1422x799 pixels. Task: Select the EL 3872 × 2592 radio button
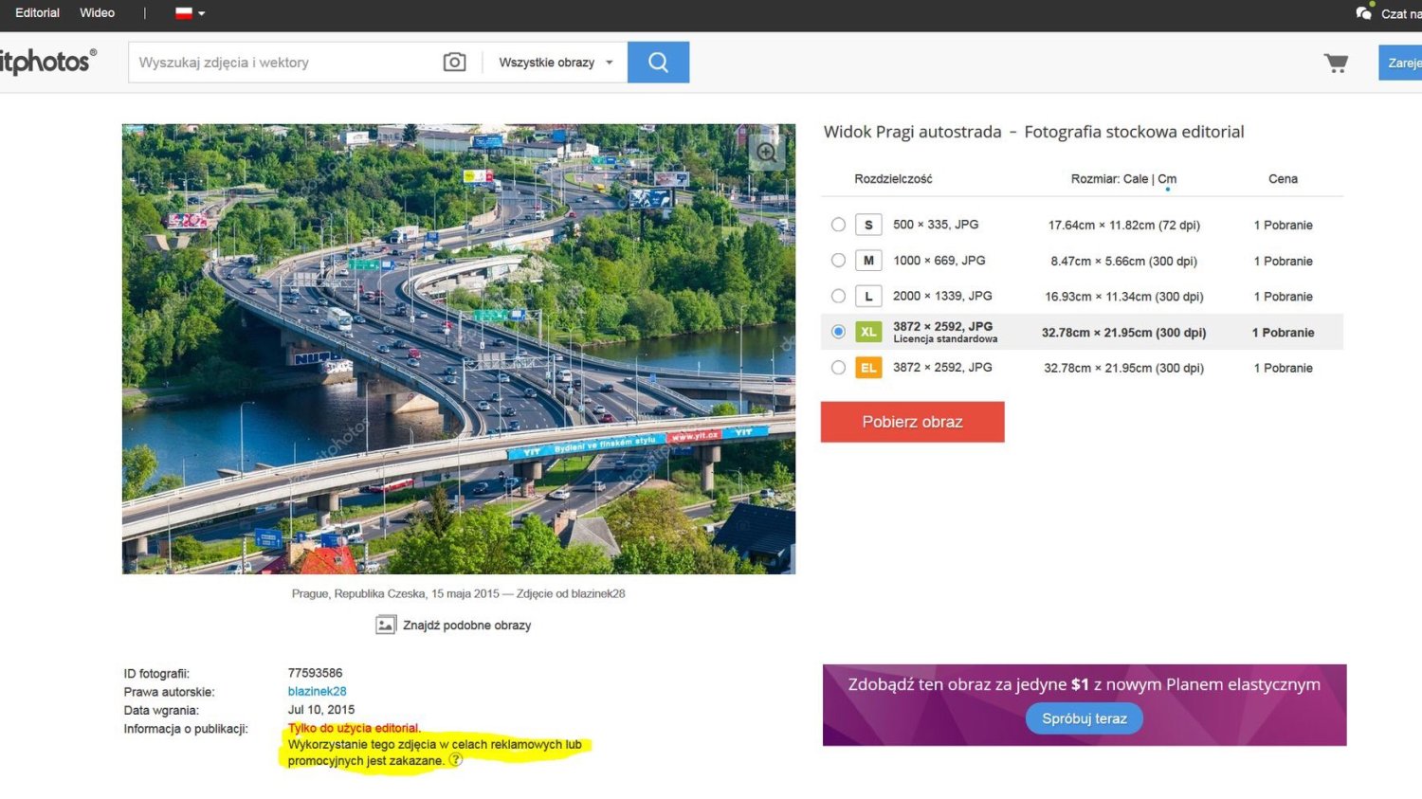coord(838,368)
